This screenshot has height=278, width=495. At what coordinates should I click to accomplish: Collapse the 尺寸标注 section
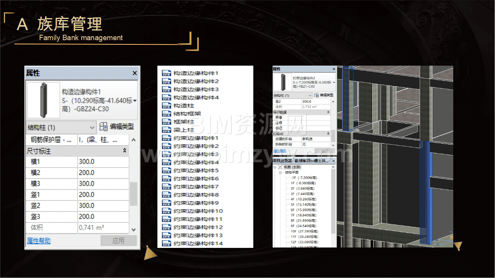pyautogui.click(x=125, y=151)
